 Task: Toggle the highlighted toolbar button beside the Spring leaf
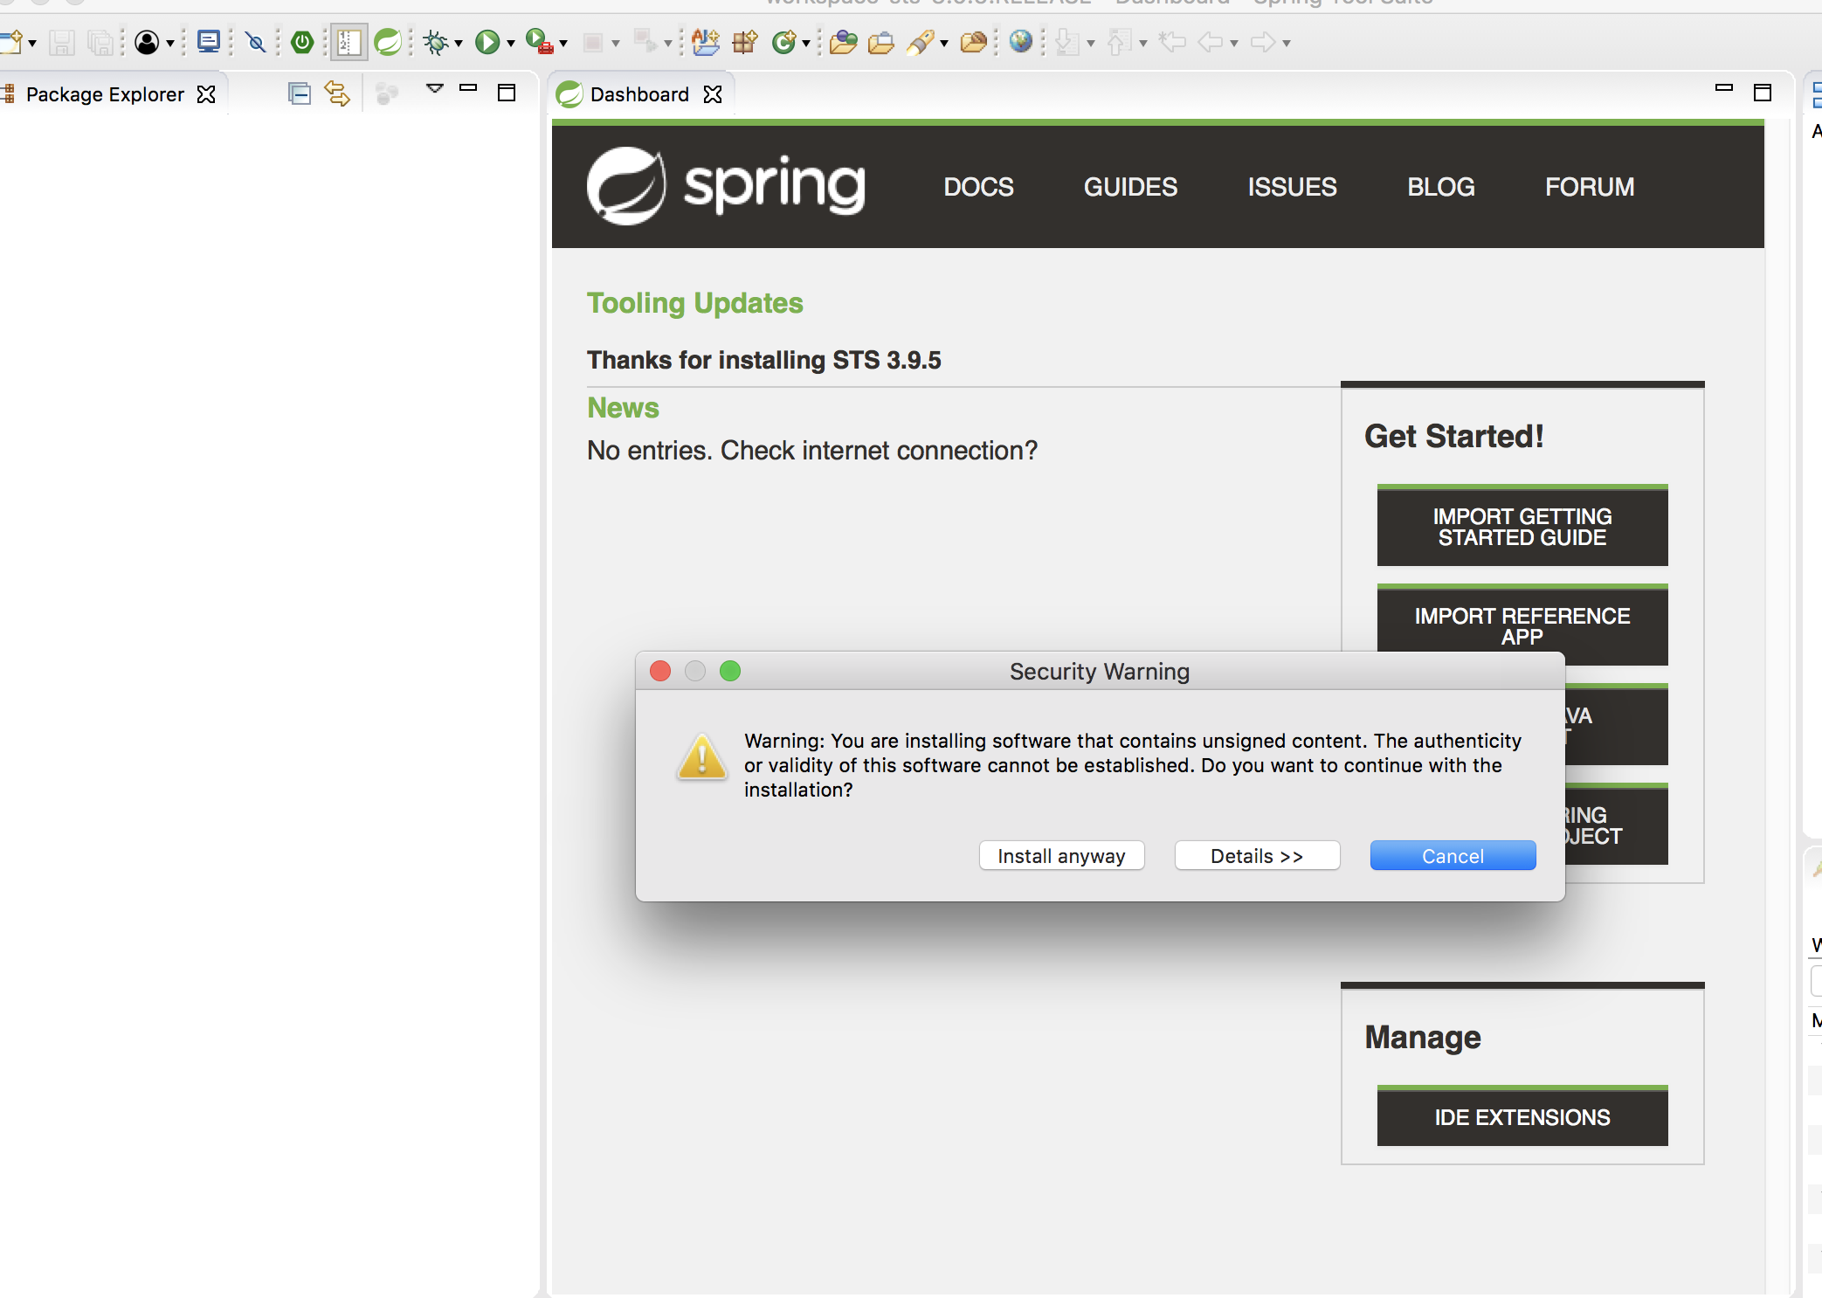coord(349,42)
